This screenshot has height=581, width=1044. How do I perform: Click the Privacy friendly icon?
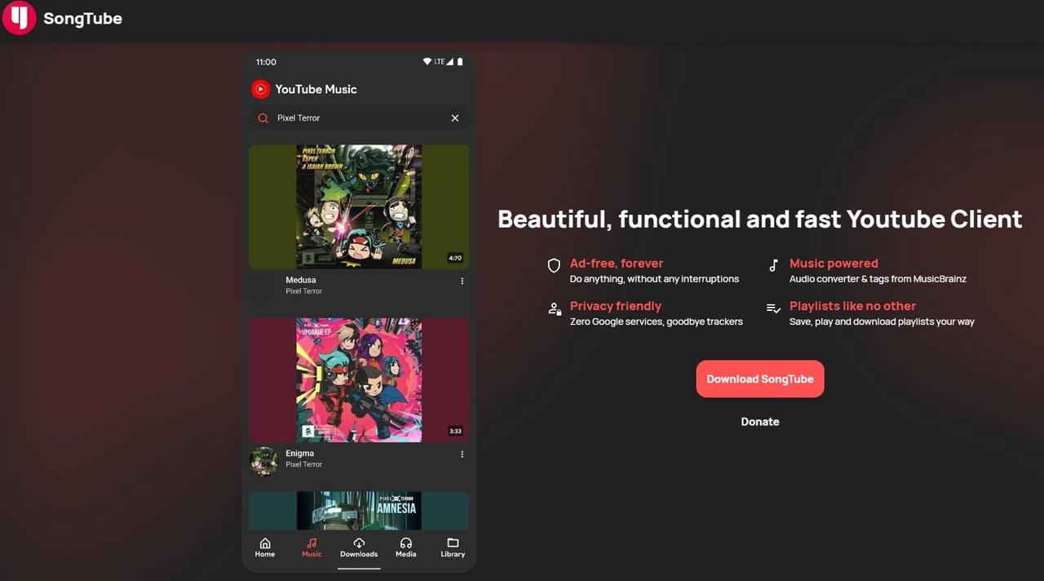[x=554, y=308]
